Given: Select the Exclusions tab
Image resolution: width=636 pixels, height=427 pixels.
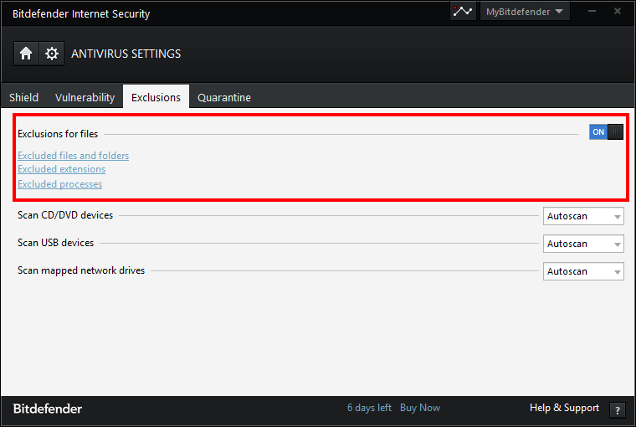Looking at the screenshot, I should coord(156,97).
